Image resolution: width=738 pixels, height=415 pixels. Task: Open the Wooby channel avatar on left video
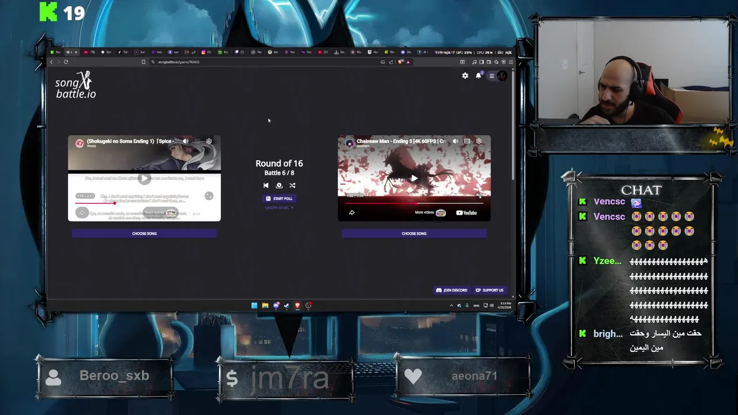(80, 143)
